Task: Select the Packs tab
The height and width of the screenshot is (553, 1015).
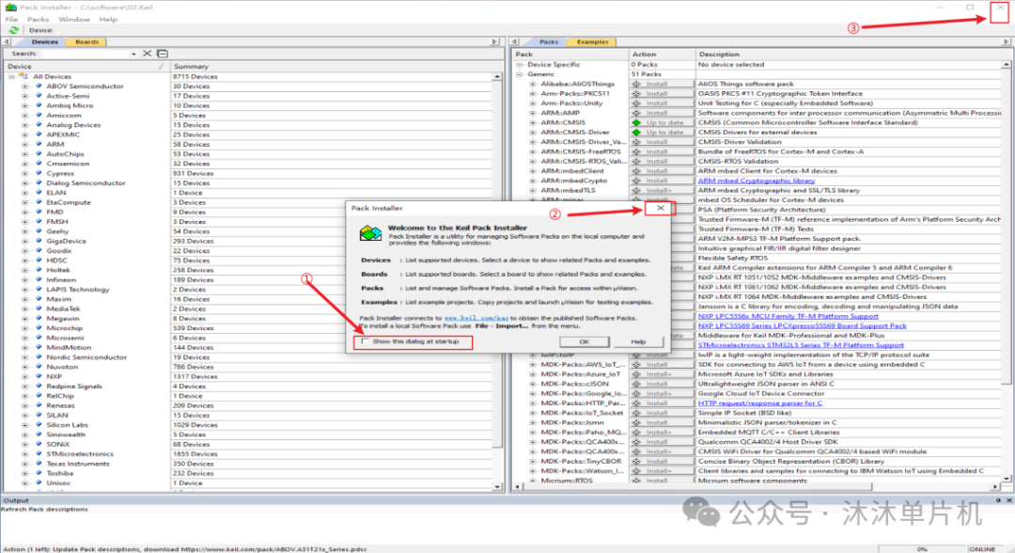Action: tap(548, 42)
